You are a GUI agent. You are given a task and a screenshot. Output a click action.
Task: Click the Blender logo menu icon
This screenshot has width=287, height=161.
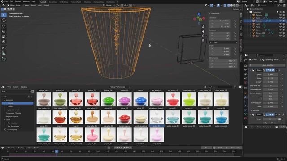(x=2, y=1)
